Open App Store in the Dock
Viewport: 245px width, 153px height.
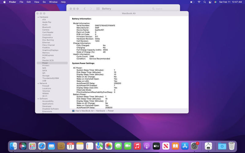click(185, 146)
